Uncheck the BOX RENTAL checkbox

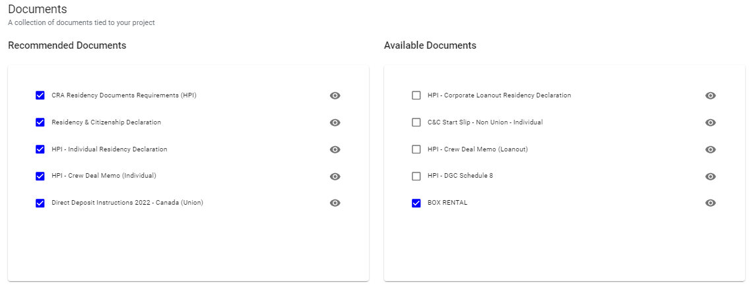(416, 203)
